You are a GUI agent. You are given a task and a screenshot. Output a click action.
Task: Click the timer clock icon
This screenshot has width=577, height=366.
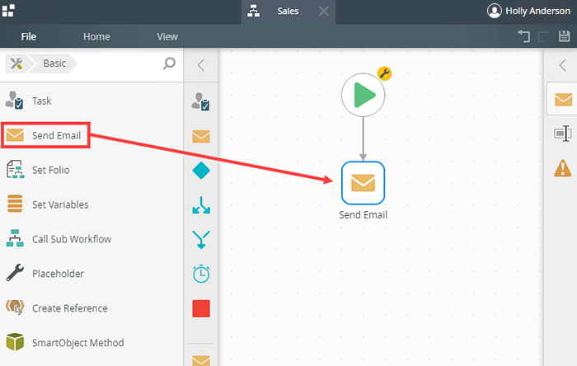pos(201,274)
